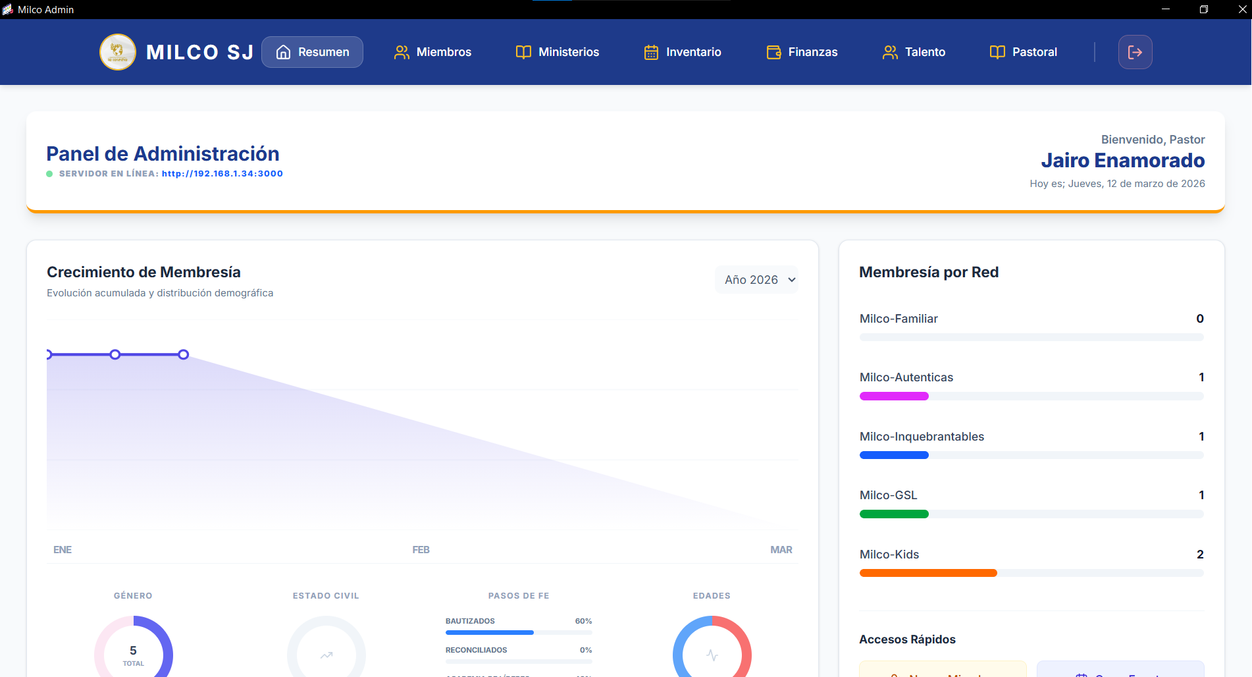
Task: Select Miembros in the navigation bar
Action: [432, 52]
